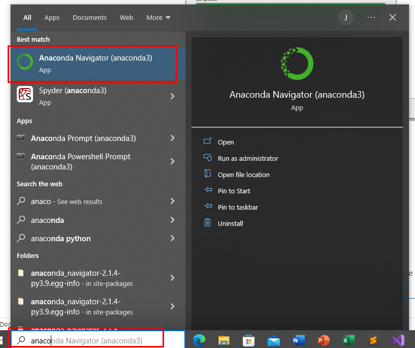The image size is (415, 348).
Task: Choose Pin to taskbar
Action: coord(238,207)
